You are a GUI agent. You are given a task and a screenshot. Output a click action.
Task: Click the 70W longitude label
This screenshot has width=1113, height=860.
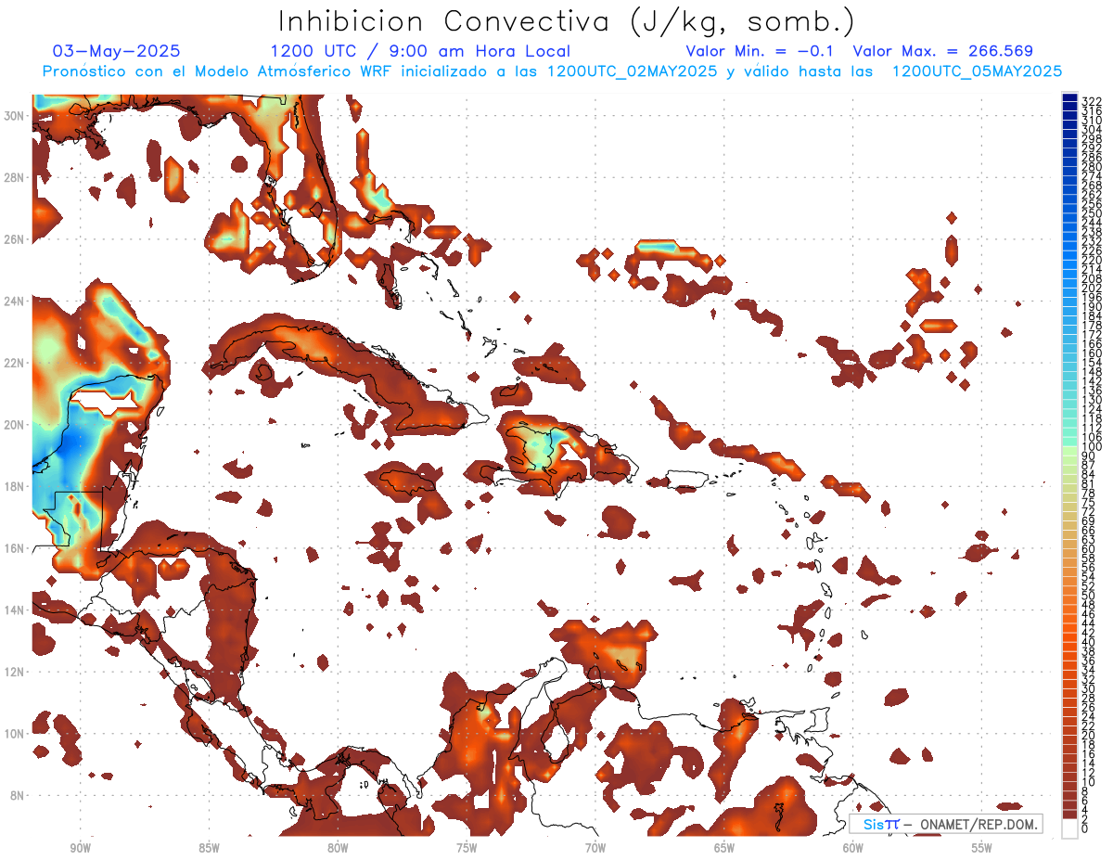595,847
